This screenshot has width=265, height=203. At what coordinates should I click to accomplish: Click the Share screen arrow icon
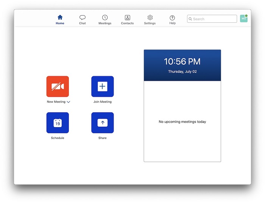[x=102, y=123]
